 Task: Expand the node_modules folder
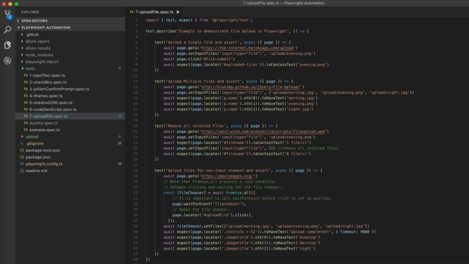(39, 55)
